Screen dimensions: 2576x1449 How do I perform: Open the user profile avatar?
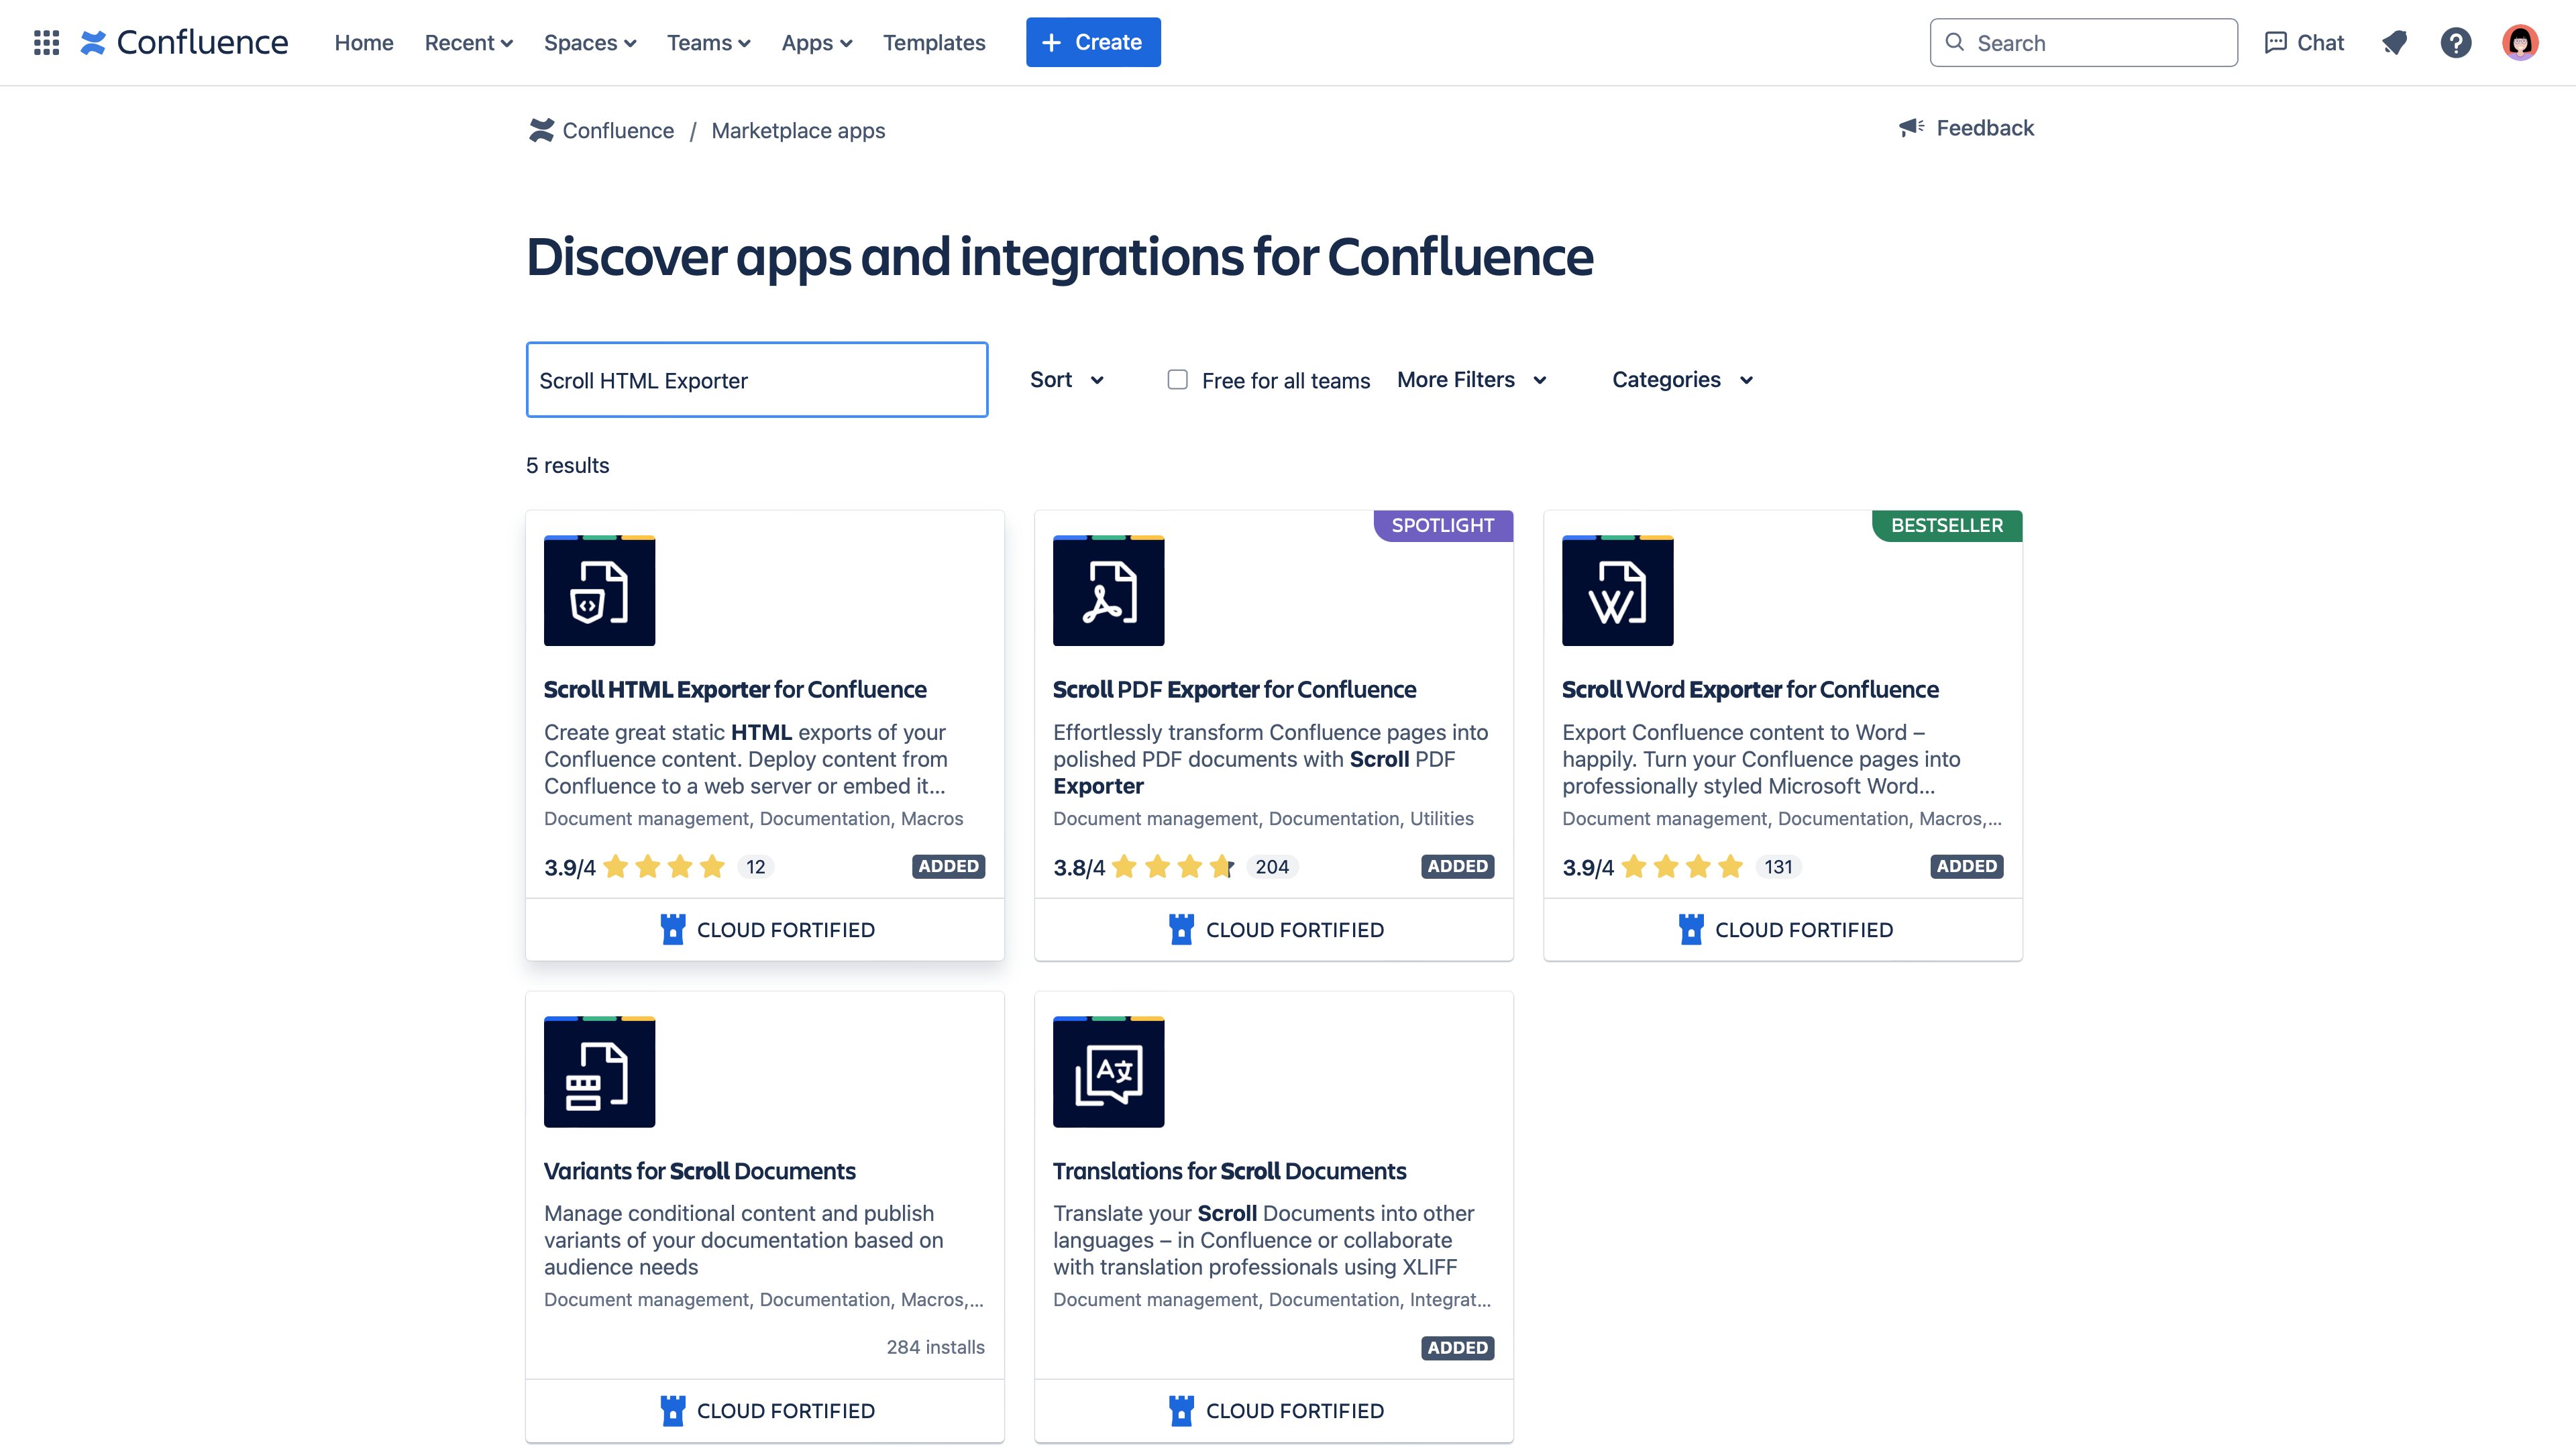2519,42
